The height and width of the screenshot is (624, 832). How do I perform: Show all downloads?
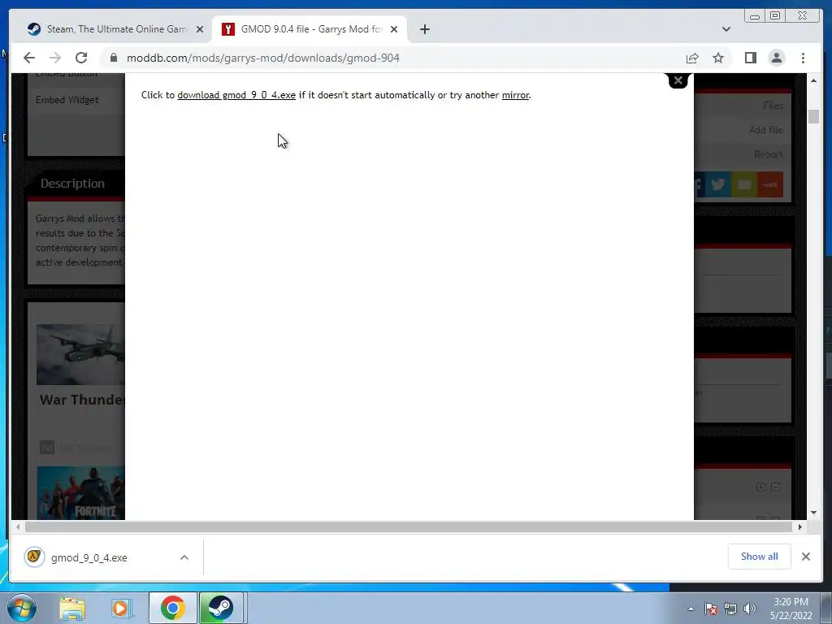pos(760,556)
